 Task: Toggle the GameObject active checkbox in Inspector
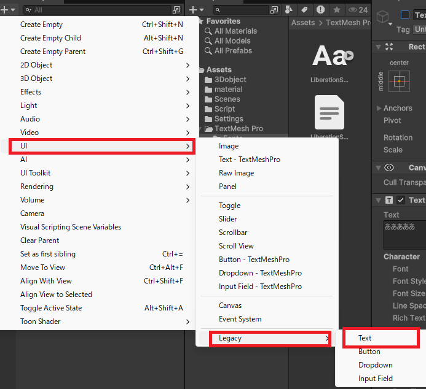tap(405, 15)
